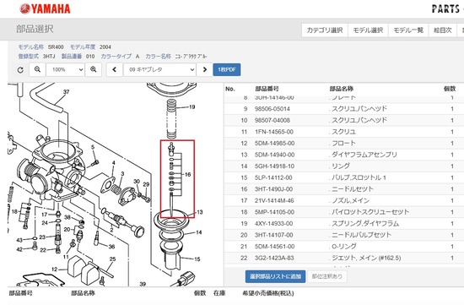Screen dimensions: 464x305
Task: Select part row 18 パイロットスクリューセット
Action: click(x=344, y=212)
